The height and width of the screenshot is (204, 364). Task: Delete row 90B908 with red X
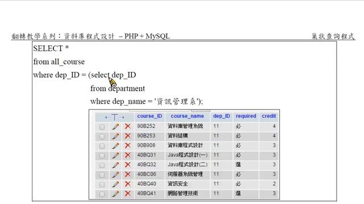tap(127, 146)
